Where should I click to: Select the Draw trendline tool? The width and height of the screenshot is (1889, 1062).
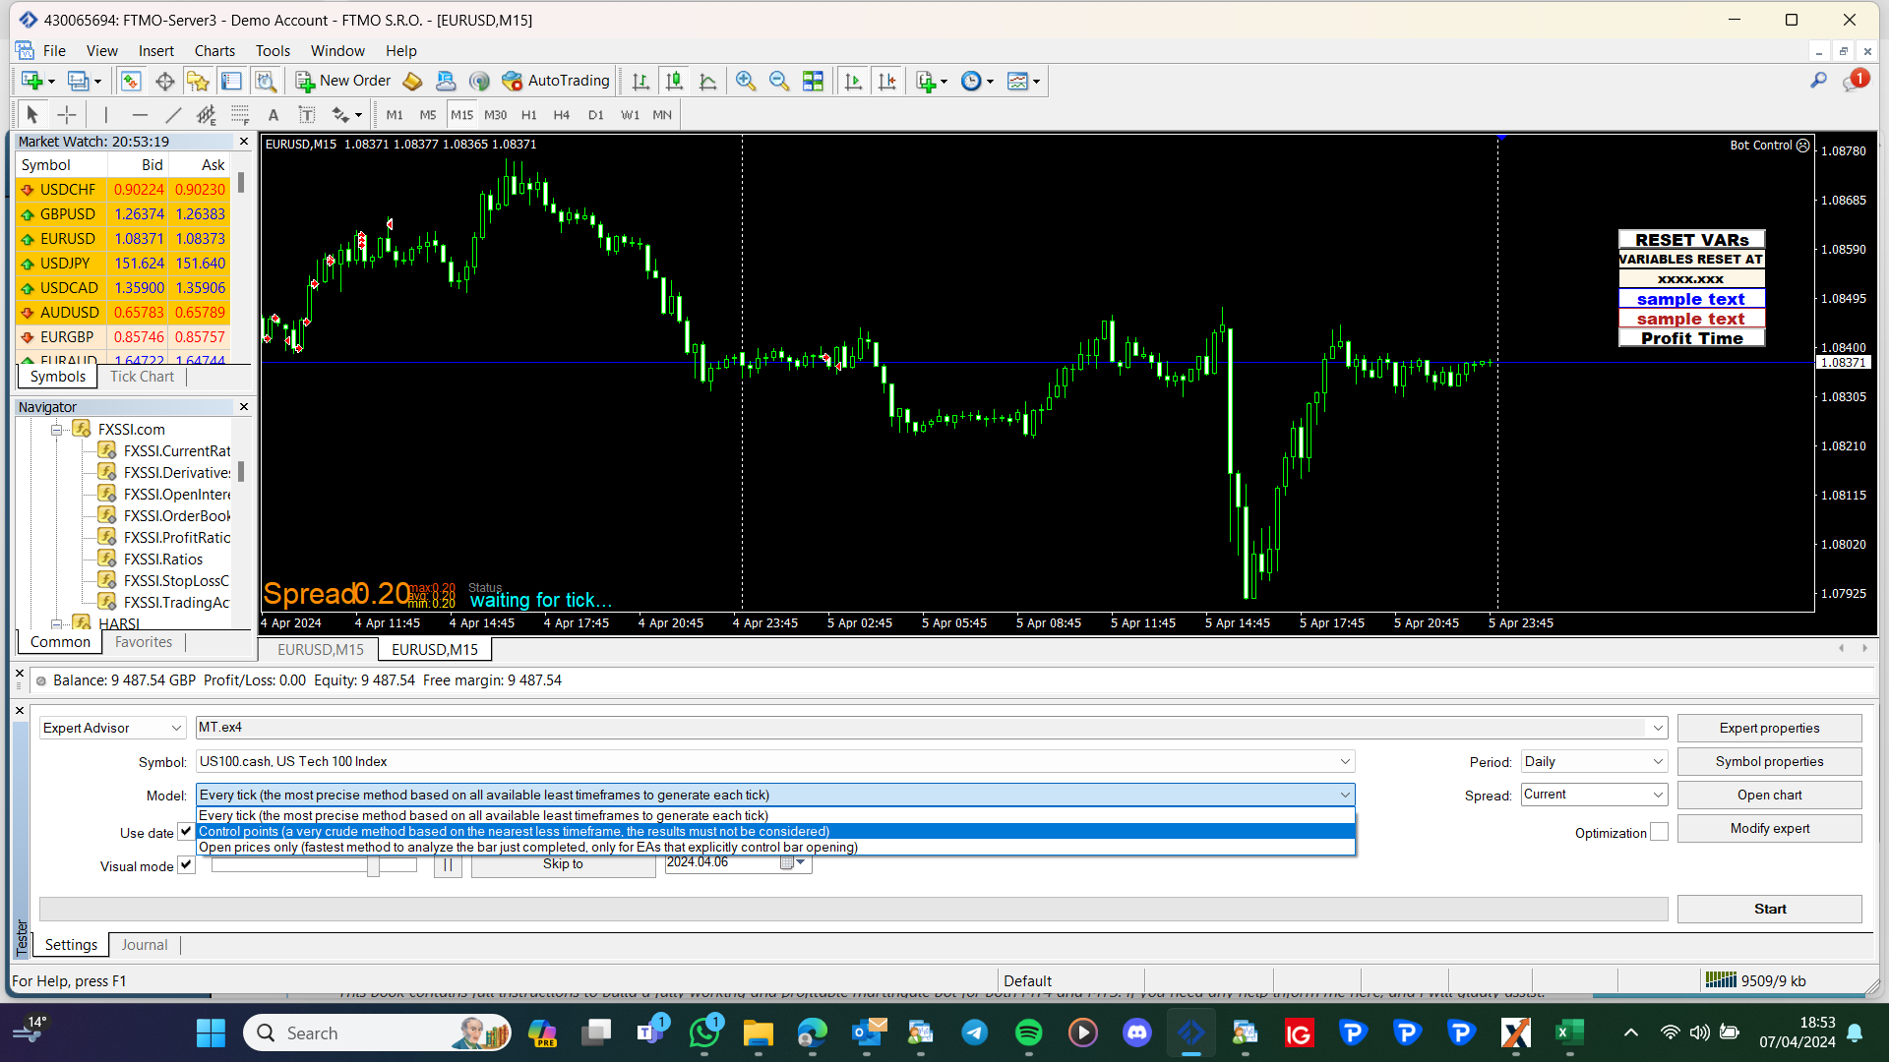(173, 115)
